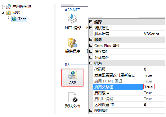Screen dimensions: 166x117
Task: Expand the Com Plus 属性 section
Action: pyautogui.click(x=91, y=45)
